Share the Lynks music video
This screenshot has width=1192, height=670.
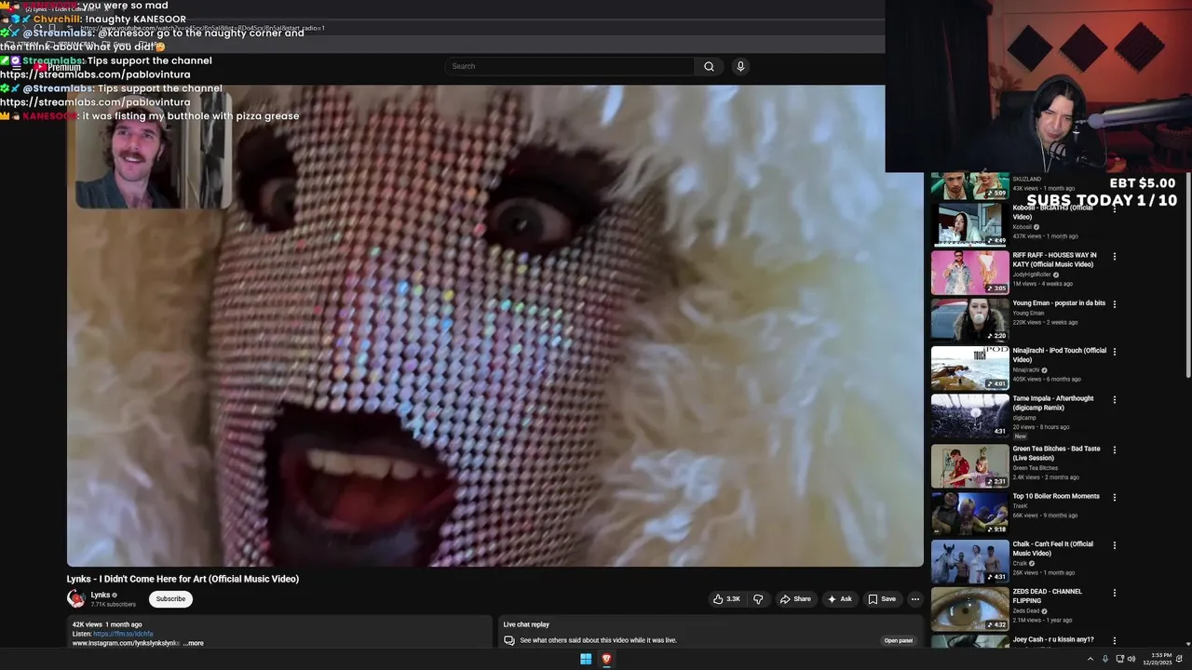pos(795,599)
